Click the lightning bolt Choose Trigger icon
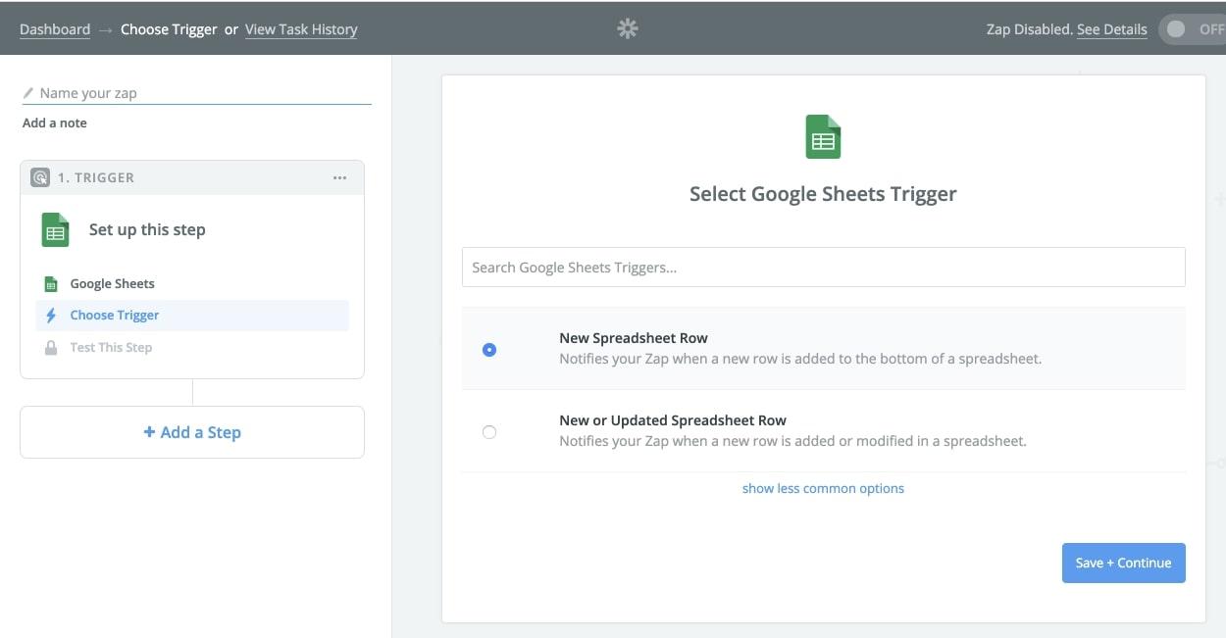The image size is (1226, 638). point(51,316)
